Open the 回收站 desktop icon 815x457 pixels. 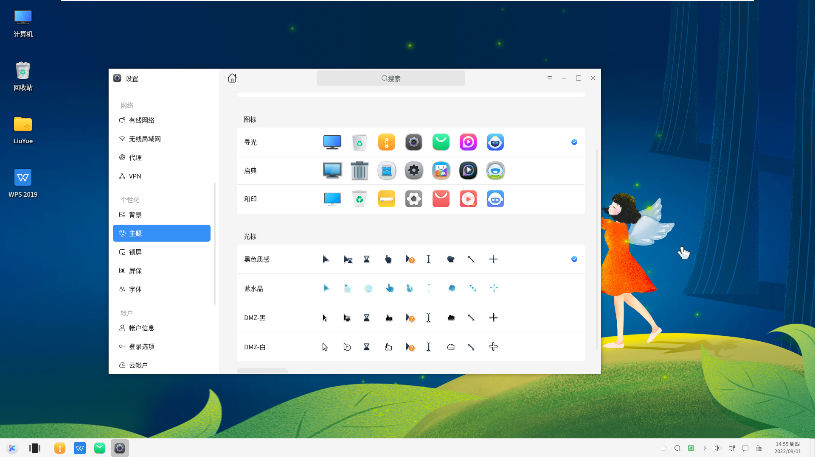pyautogui.click(x=23, y=76)
